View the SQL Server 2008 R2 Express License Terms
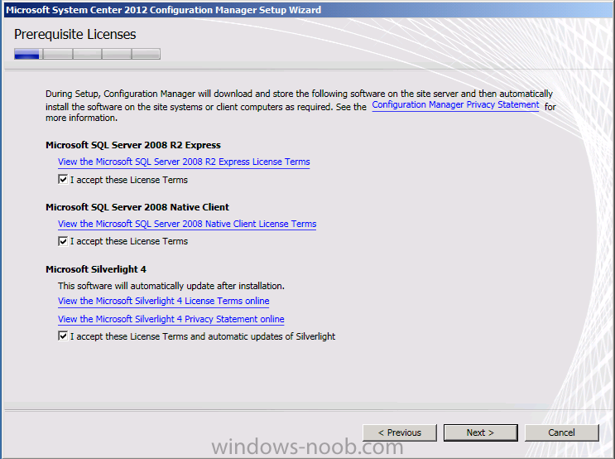This screenshot has width=615, height=459. pos(184,162)
